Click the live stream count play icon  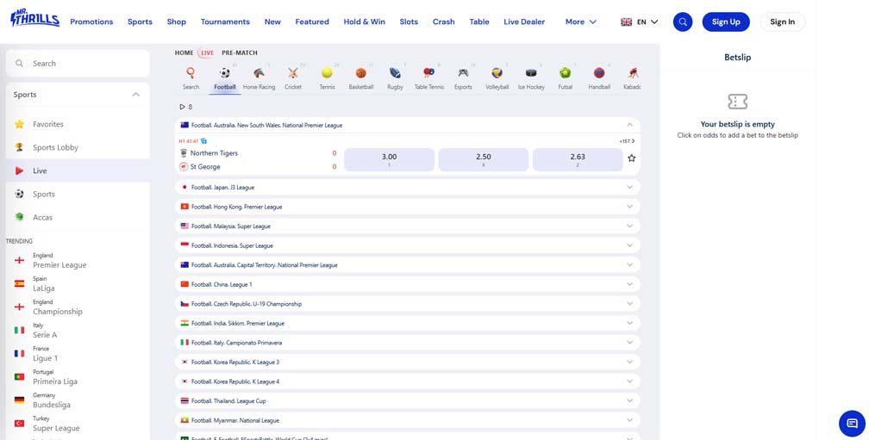click(183, 107)
